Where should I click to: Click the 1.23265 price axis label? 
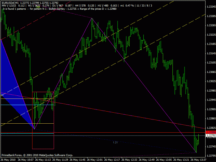211,25
